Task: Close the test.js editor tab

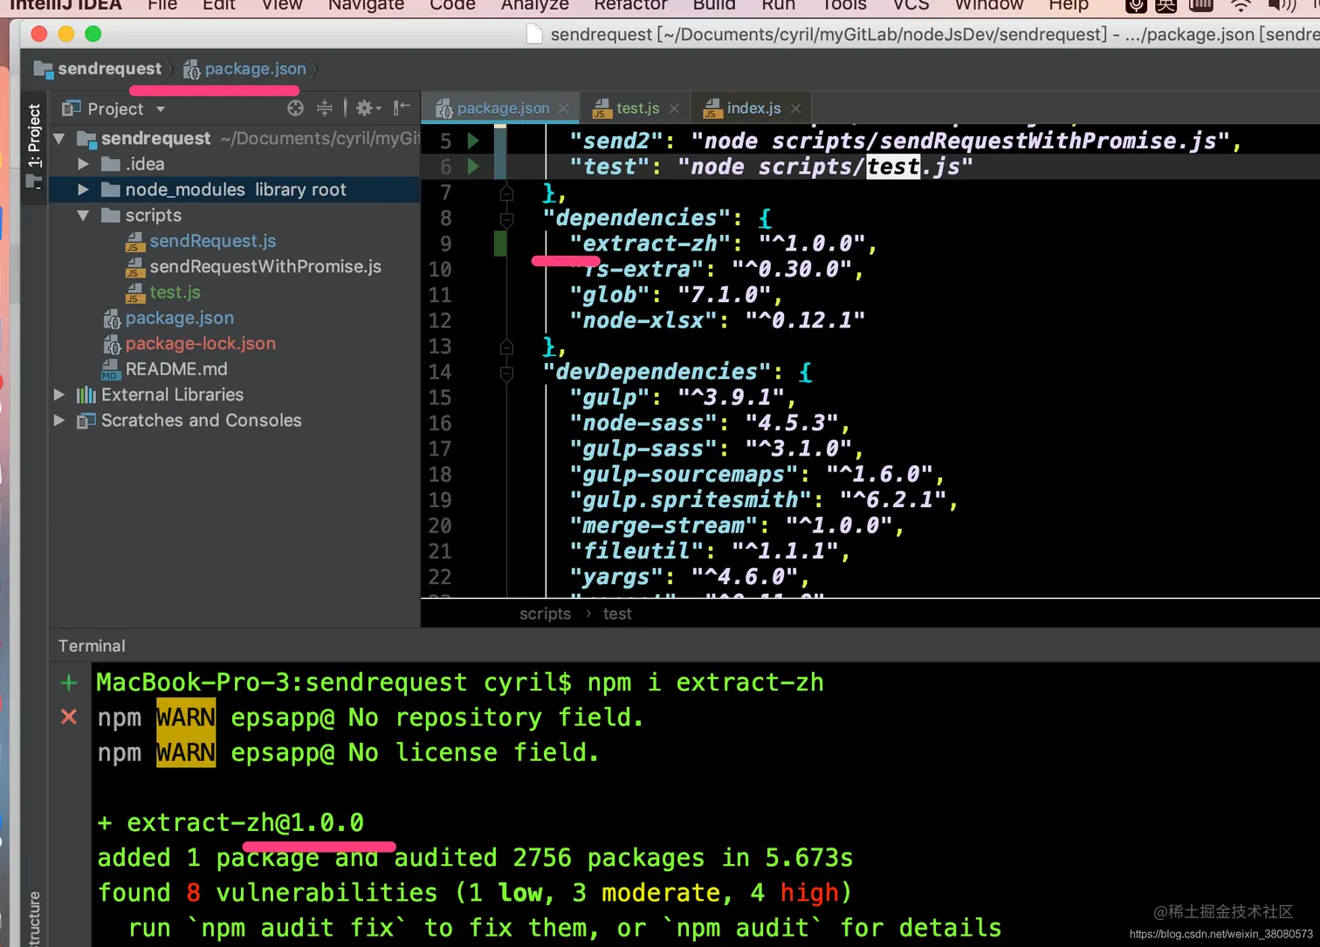Action: click(x=674, y=108)
